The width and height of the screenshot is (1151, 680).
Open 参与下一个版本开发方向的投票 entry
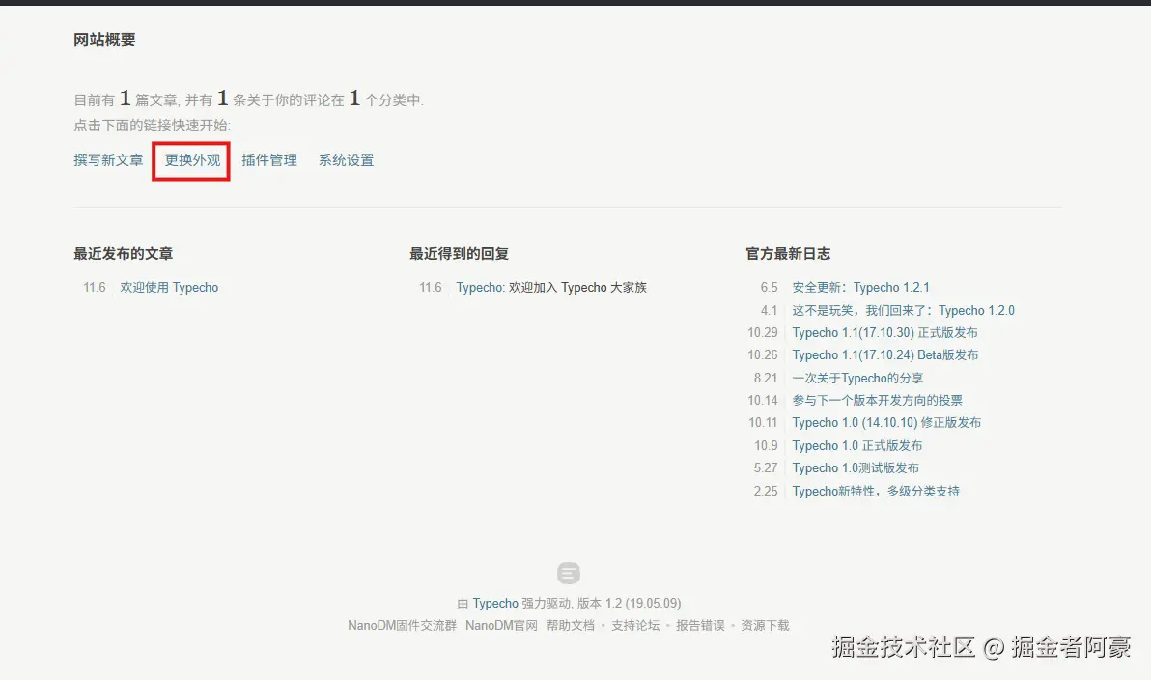(877, 400)
